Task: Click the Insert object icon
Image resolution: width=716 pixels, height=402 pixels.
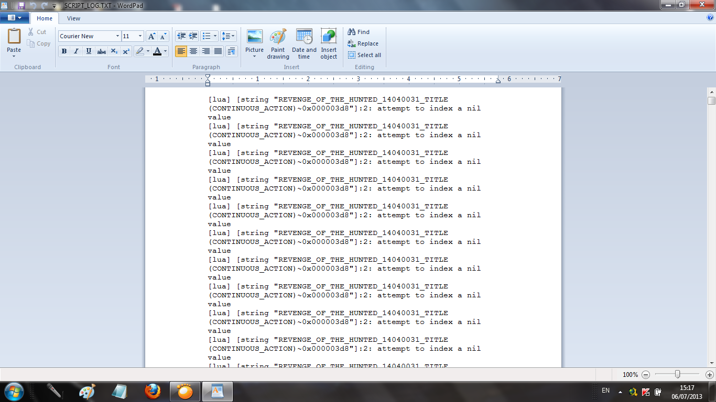Action: (x=329, y=38)
